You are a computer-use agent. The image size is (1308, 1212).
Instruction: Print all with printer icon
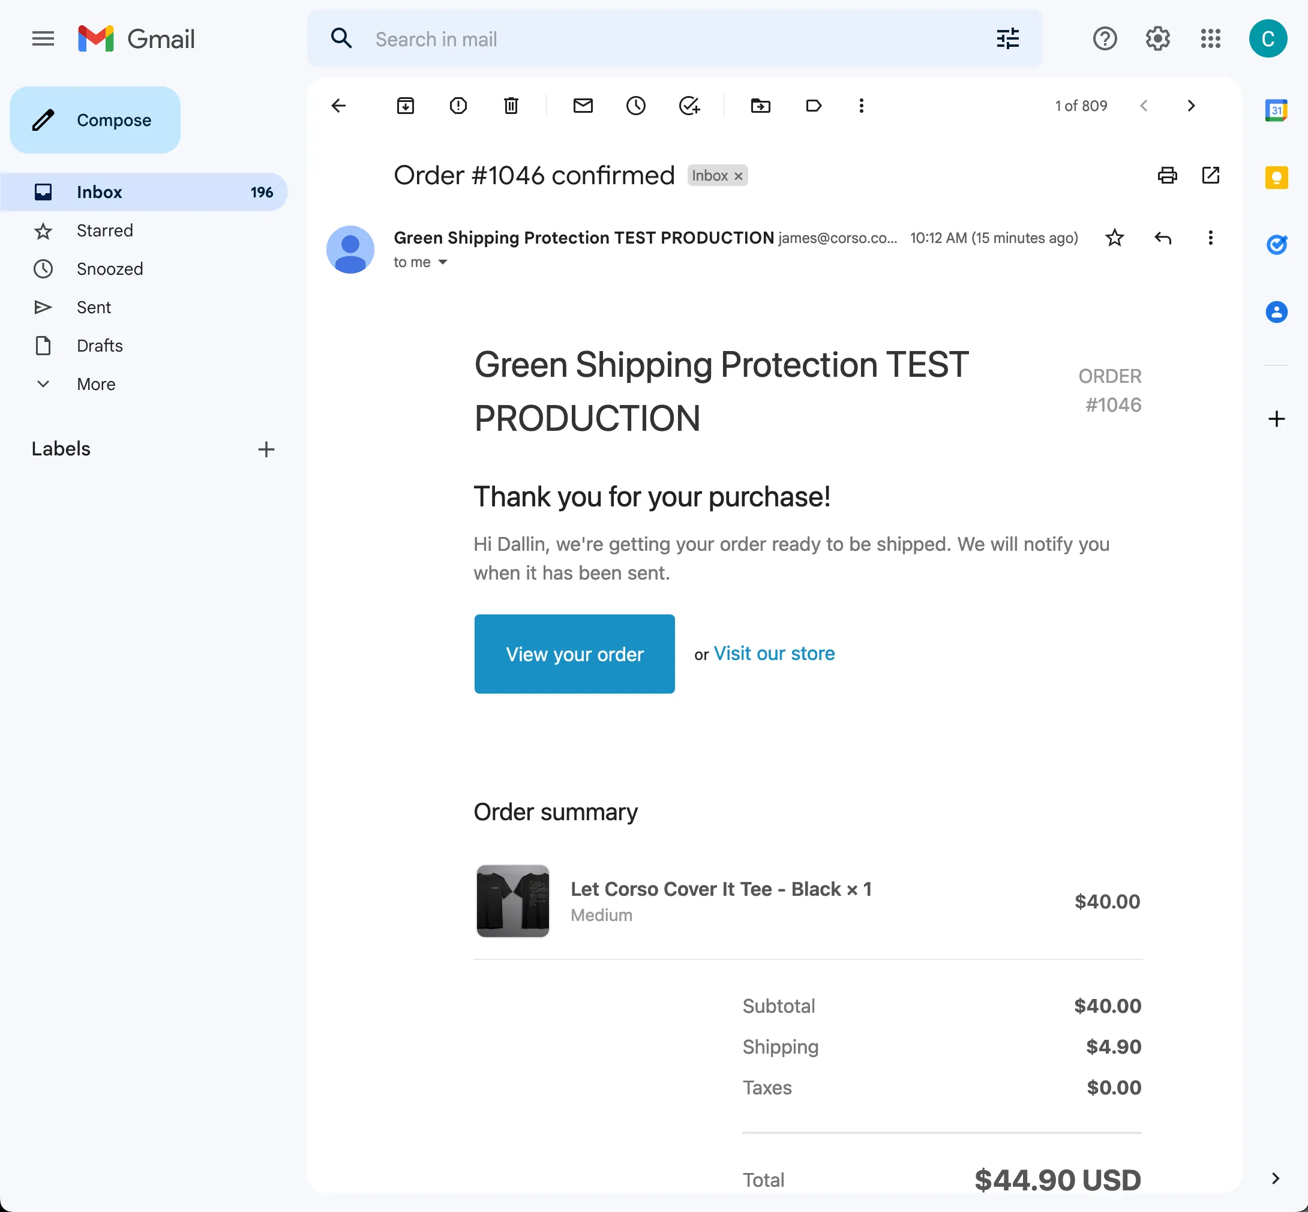(x=1168, y=175)
